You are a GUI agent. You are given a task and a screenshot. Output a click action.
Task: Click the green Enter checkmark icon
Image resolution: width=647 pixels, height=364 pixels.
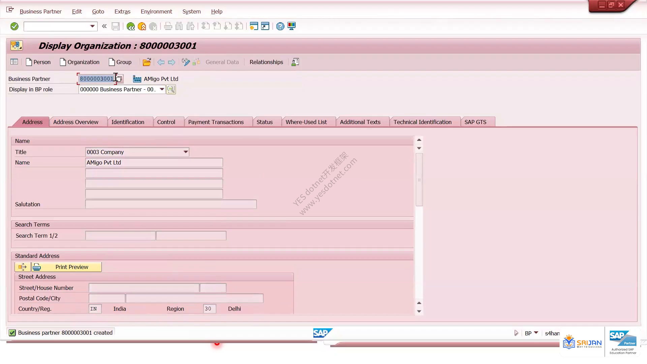(14, 26)
